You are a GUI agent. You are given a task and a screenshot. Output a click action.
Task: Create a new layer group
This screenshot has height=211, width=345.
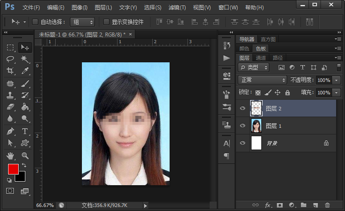tap(304, 205)
